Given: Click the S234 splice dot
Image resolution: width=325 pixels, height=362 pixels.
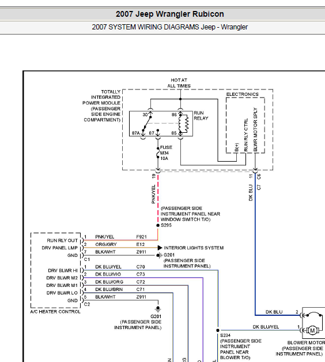Looking at the screenshot, I should [218, 330].
